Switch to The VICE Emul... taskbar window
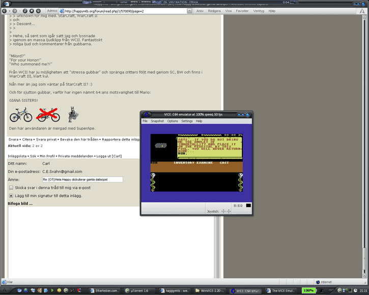The width and height of the screenshot is (369, 295). pos(280,291)
